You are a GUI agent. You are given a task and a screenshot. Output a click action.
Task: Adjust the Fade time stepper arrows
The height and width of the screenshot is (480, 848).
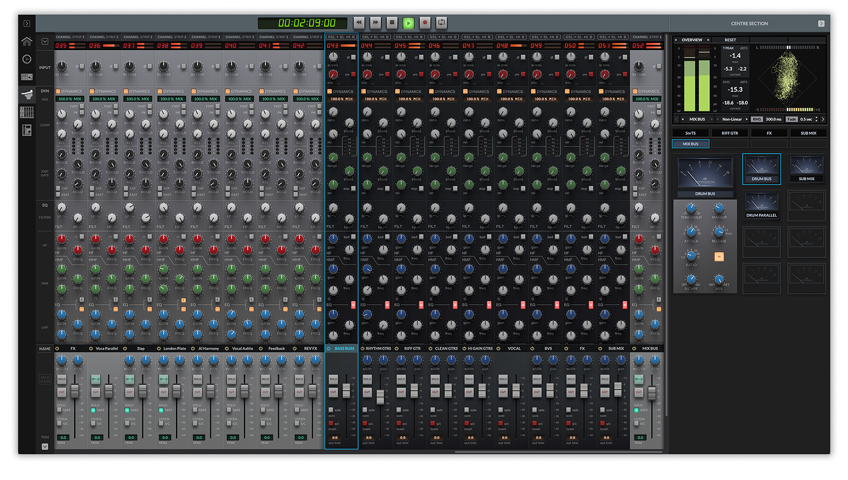[x=817, y=119]
